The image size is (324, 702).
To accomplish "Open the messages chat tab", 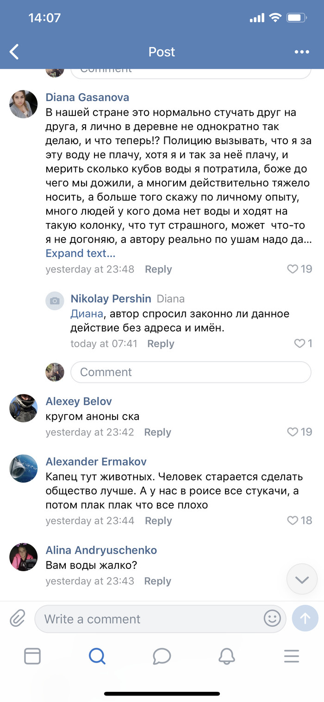I will pos(162,656).
